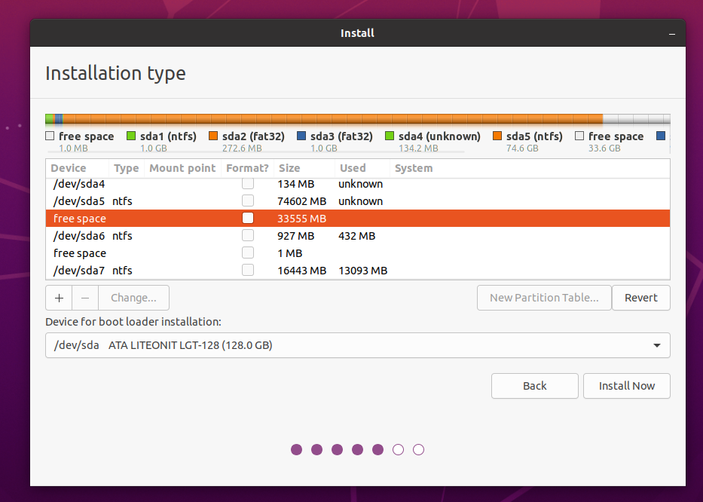Click the System column header
The width and height of the screenshot is (703, 502).
(530, 168)
